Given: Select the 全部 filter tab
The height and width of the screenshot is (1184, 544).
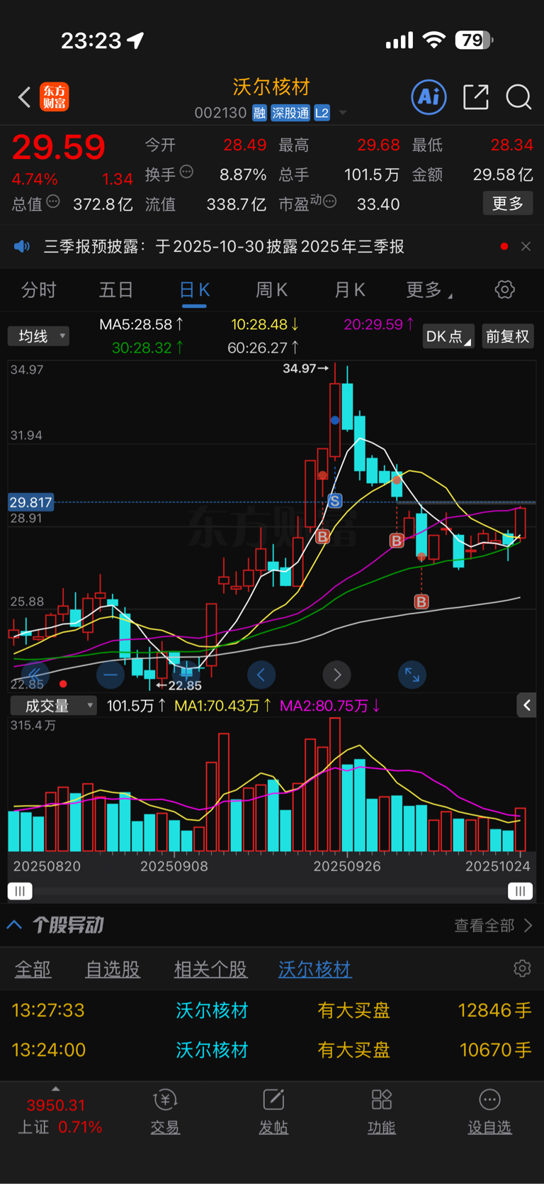Looking at the screenshot, I should [x=33, y=969].
